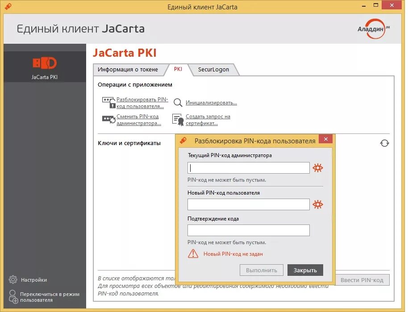408x312 pixels.
Task: Click the Настройки gear icon
Action: (x=13, y=279)
